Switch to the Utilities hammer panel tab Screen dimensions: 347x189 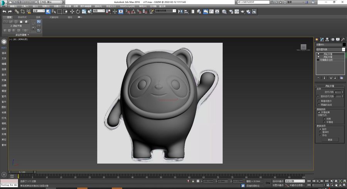click(x=343, y=39)
